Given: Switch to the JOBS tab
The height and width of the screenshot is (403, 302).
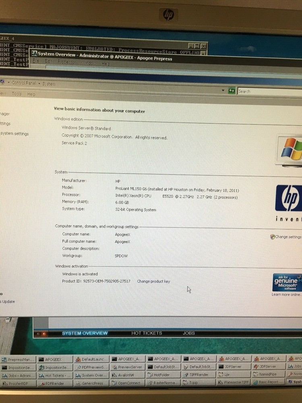Looking at the screenshot, I should (188, 333).
